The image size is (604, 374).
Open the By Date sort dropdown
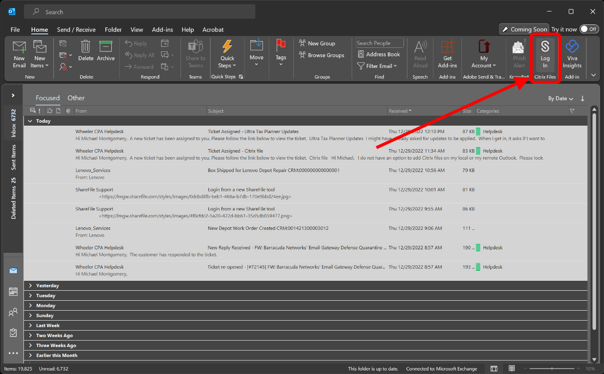tap(561, 99)
